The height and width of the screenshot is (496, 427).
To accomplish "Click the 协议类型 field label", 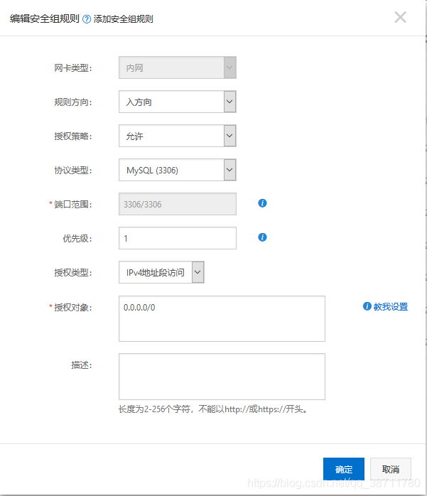I will (x=72, y=171).
